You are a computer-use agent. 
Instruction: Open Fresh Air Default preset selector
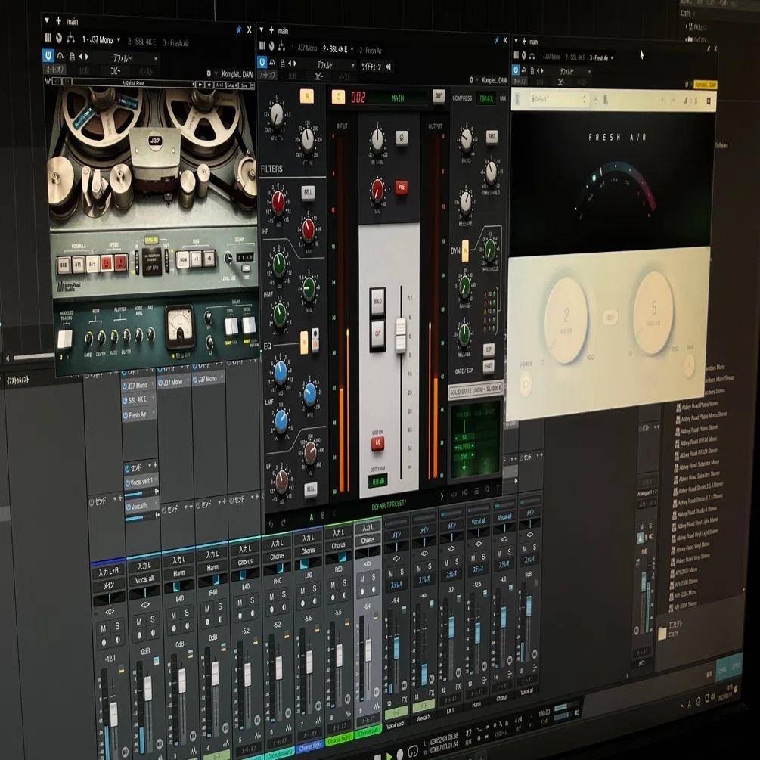click(558, 99)
